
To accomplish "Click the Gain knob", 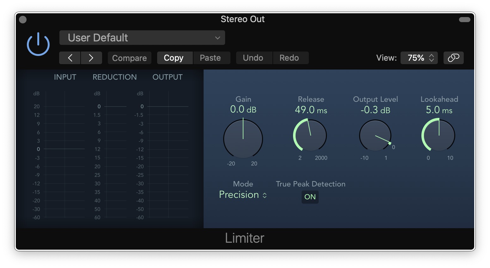I will 243,139.
